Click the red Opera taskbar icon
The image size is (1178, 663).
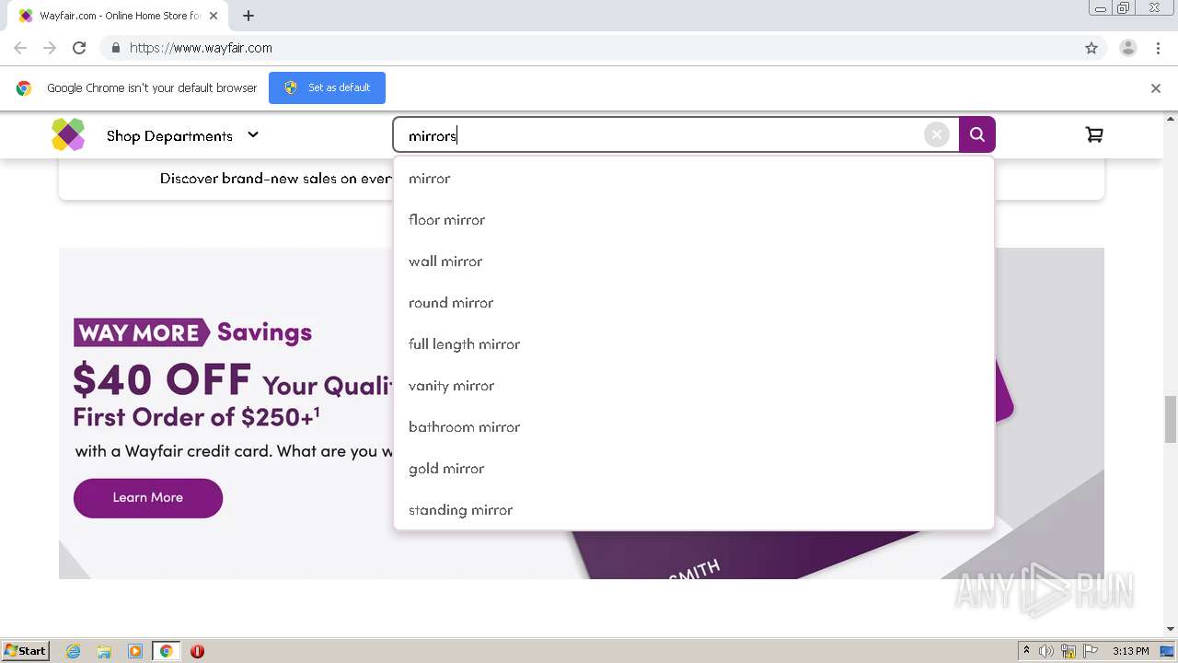[x=197, y=651]
